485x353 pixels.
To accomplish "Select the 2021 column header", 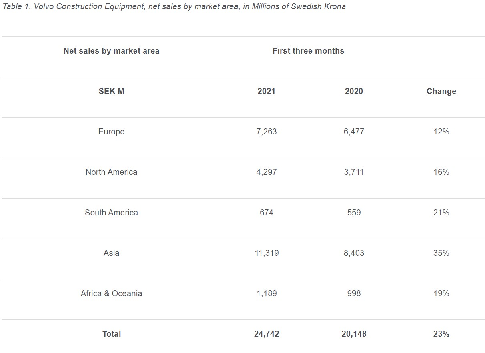I will [266, 91].
